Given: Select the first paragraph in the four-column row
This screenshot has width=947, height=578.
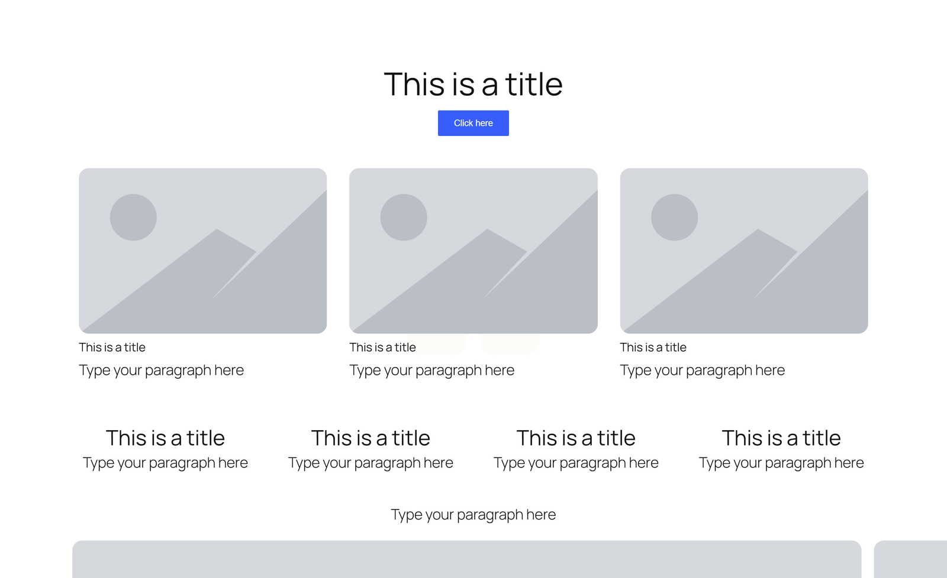Looking at the screenshot, I should pyautogui.click(x=165, y=463).
